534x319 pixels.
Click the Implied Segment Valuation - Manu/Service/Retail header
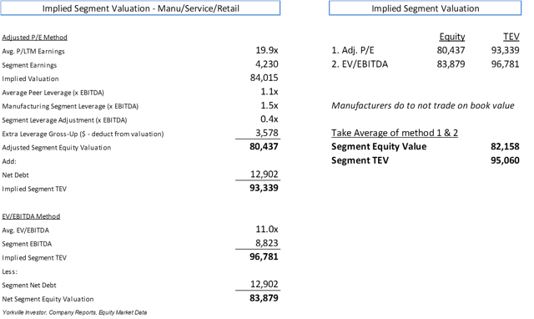click(x=140, y=8)
